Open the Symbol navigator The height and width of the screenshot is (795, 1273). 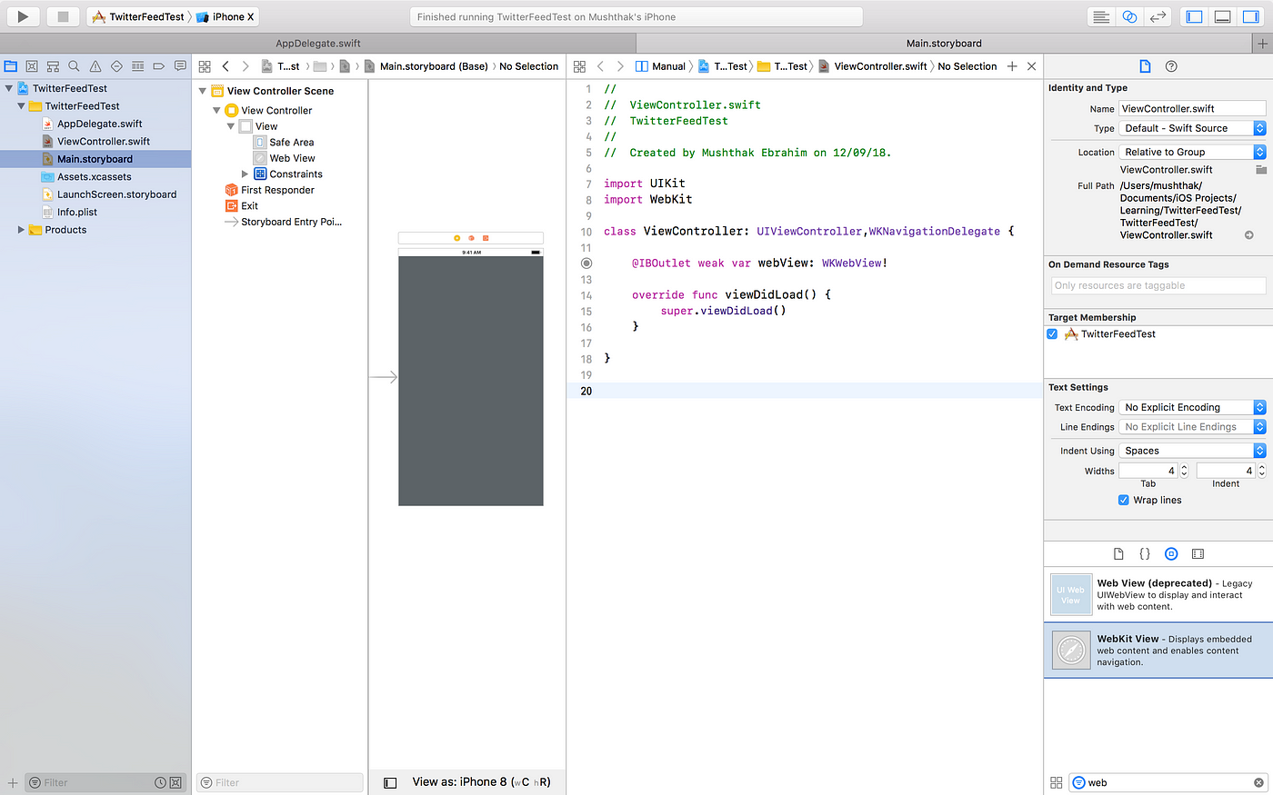tap(53, 66)
